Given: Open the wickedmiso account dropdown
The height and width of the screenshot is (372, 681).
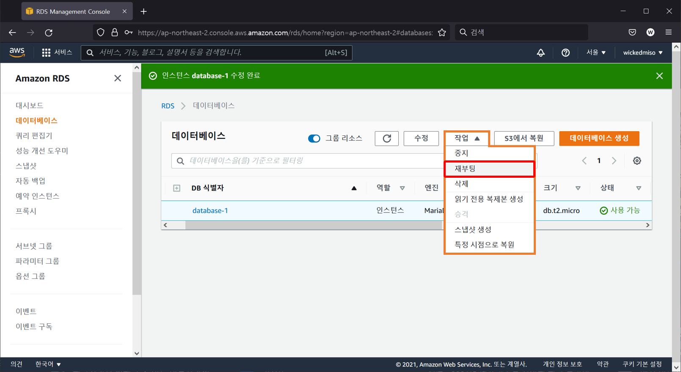Looking at the screenshot, I should coord(643,52).
